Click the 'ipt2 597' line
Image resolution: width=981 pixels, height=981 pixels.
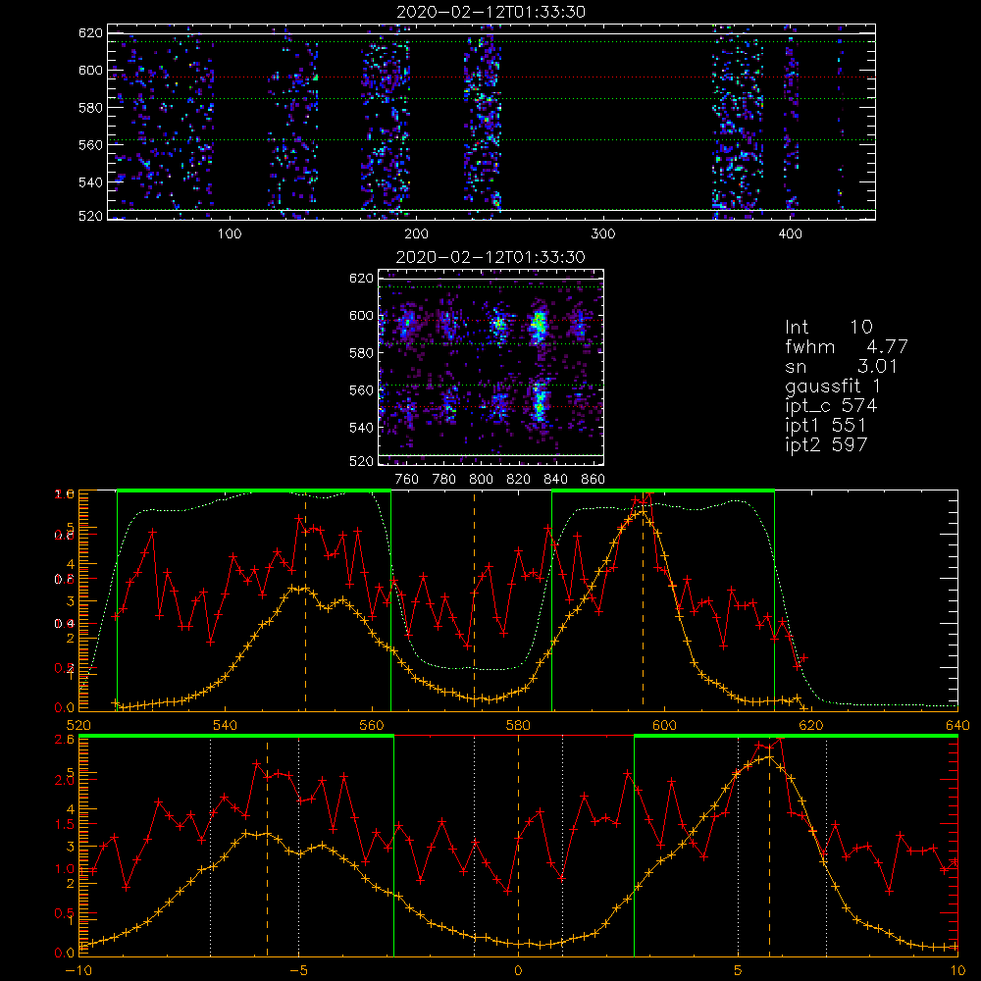(x=826, y=444)
